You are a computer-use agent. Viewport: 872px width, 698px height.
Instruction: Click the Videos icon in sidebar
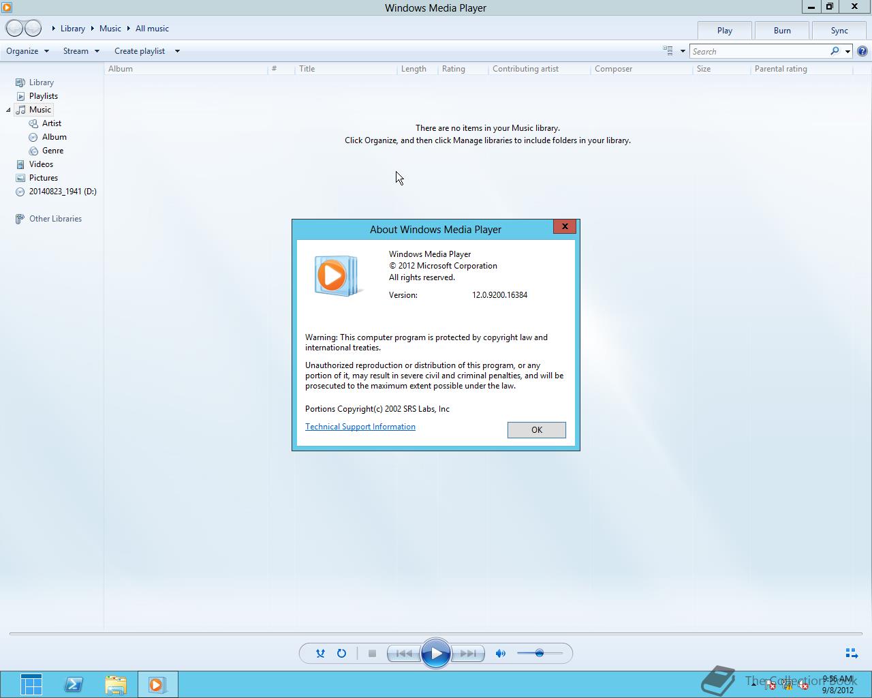20,164
